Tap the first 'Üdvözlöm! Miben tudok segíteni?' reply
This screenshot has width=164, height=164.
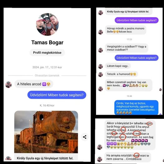coord(57,95)
